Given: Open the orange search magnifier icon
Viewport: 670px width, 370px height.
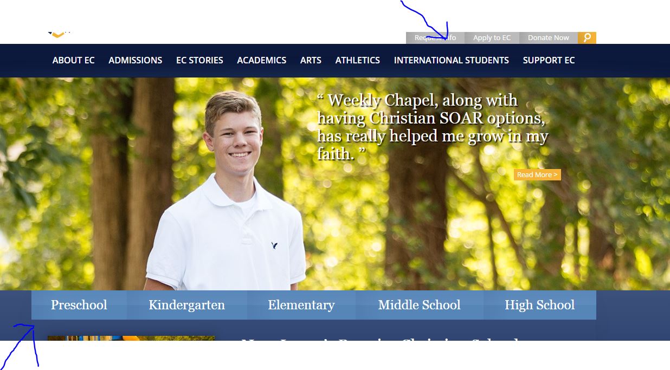Looking at the screenshot, I should (x=587, y=38).
